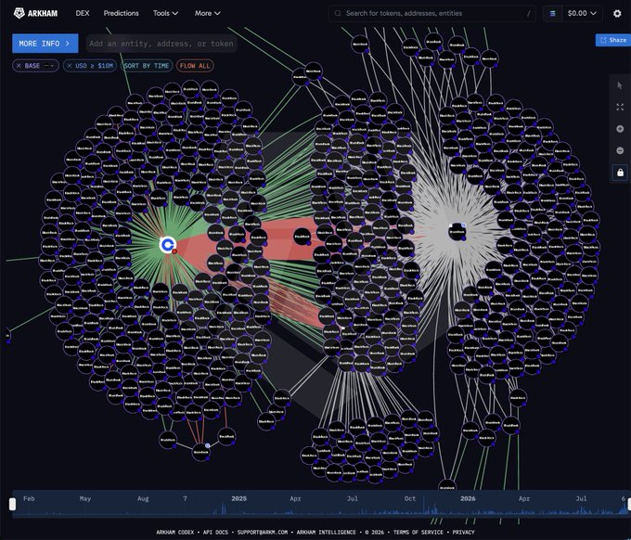This screenshot has height=540, width=631.
Task: Click the Oct marker on the timeline
Action: pos(410,498)
